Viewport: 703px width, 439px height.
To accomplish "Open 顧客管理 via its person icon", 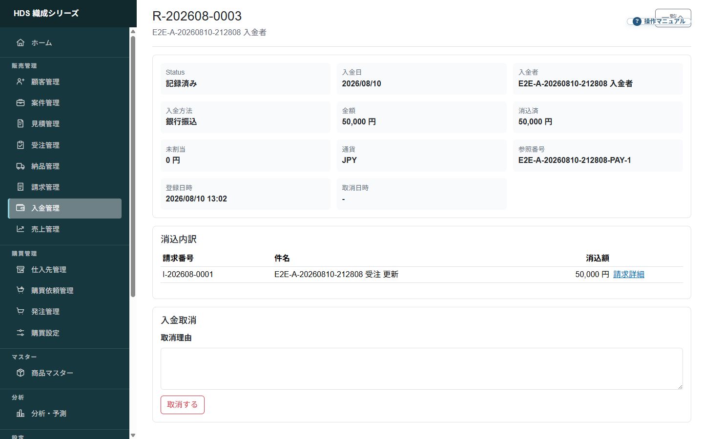I will [x=21, y=82].
